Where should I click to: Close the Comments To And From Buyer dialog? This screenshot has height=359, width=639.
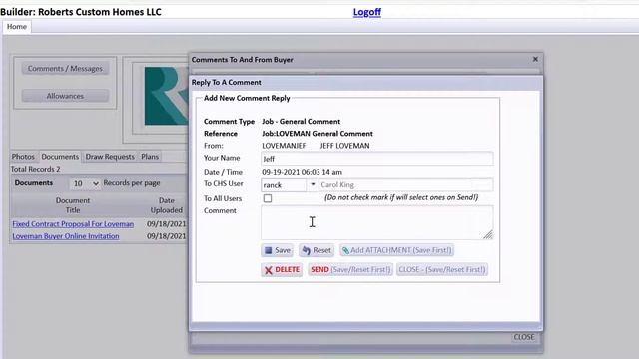click(x=535, y=60)
